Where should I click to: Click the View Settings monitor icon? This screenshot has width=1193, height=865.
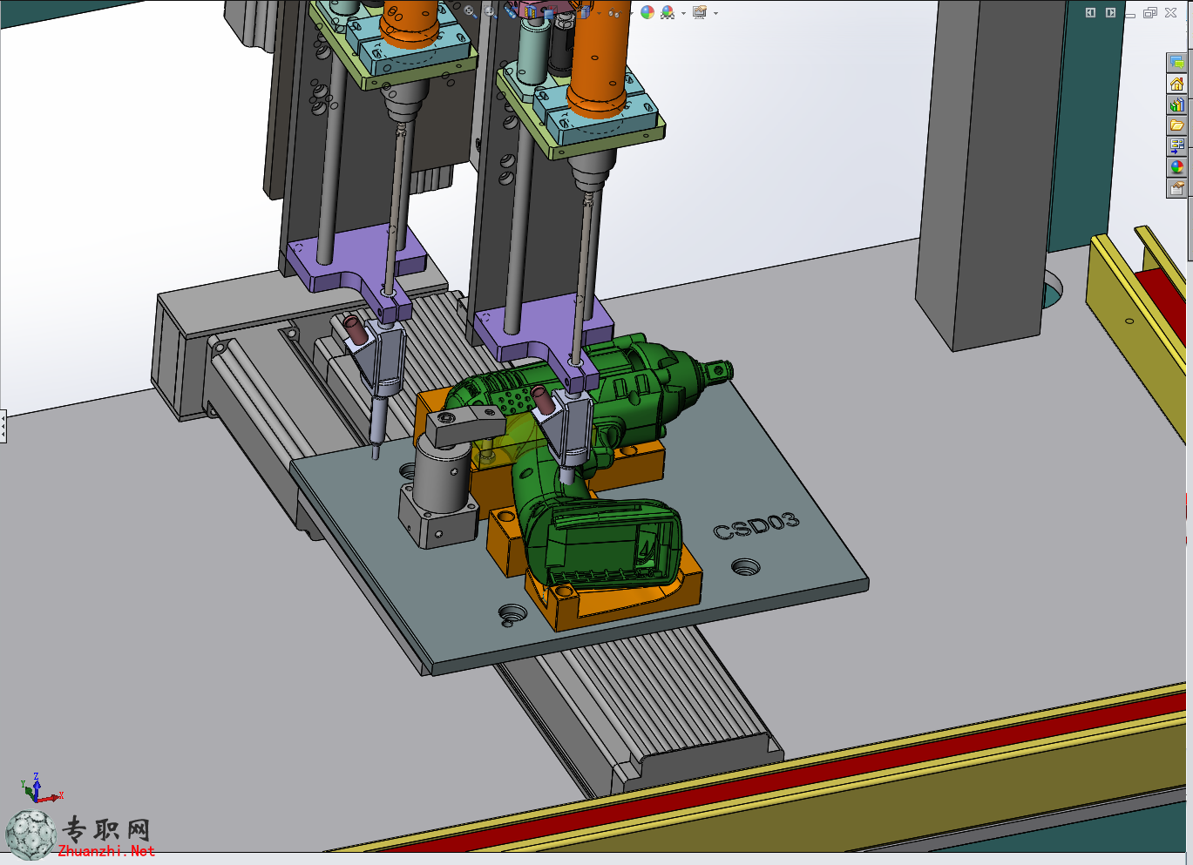tap(700, 12)
